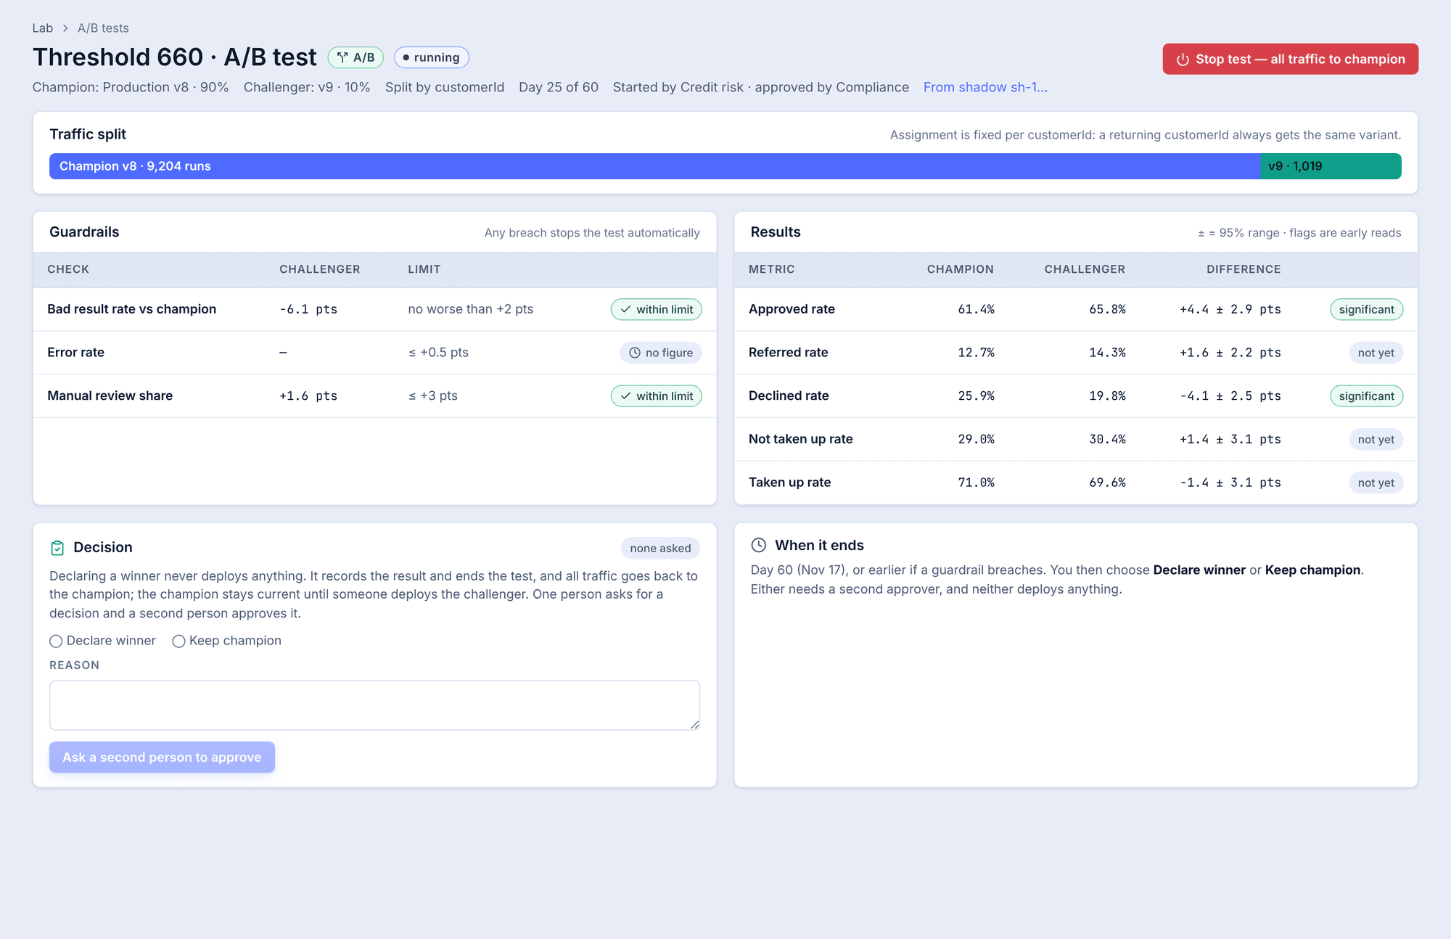Image resolution: width=1451 pixels, height=939 pixels.
Task: Open the Lab breadcrumb
Action: pos(43,28)
